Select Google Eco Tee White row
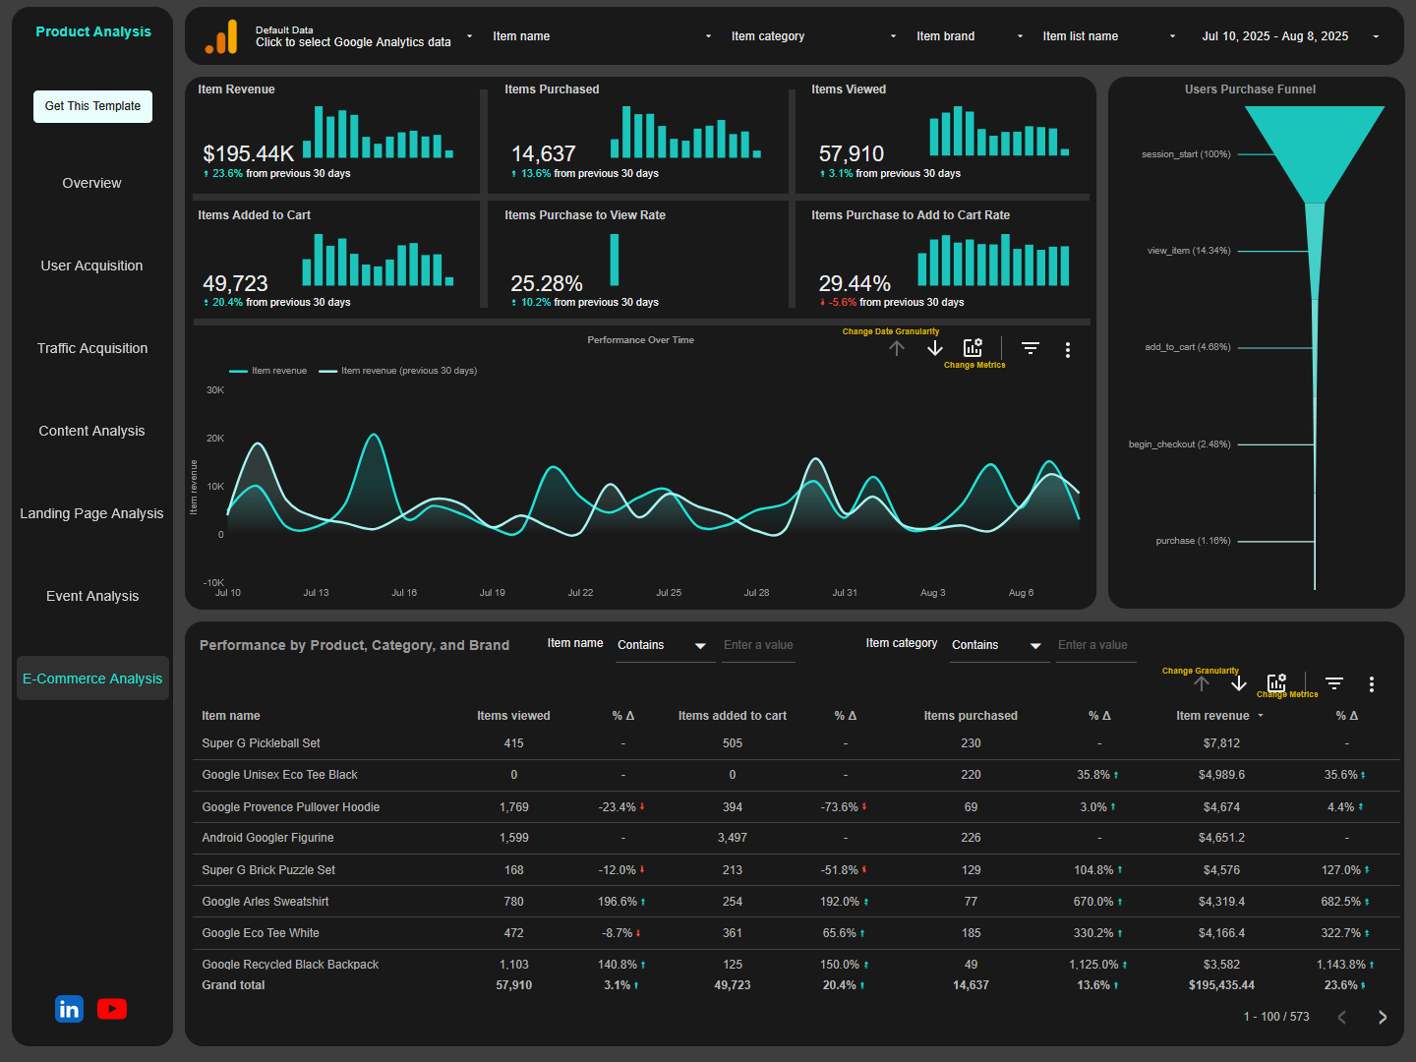 point(796,933)
